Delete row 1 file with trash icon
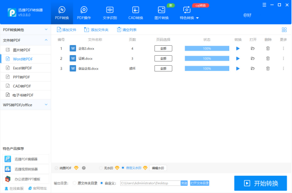 (x=268, y=48)
